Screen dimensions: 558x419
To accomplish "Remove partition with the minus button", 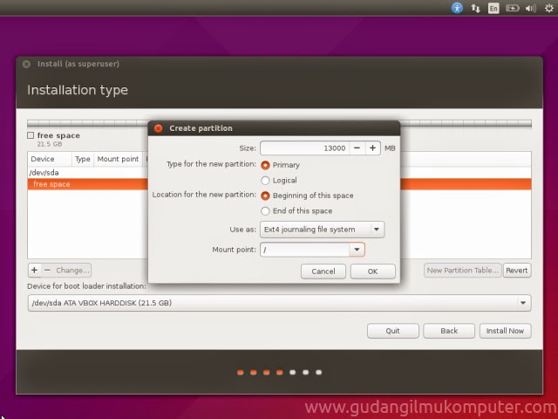I will (x=47, y=270).
